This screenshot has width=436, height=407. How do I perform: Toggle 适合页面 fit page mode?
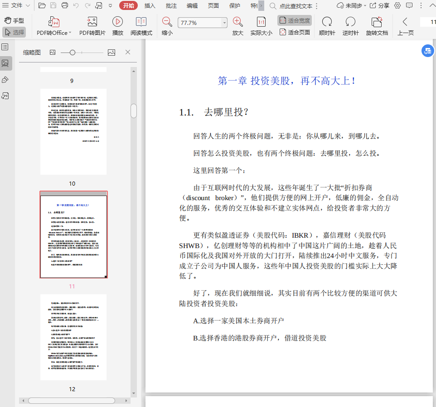tap(295, 32)
